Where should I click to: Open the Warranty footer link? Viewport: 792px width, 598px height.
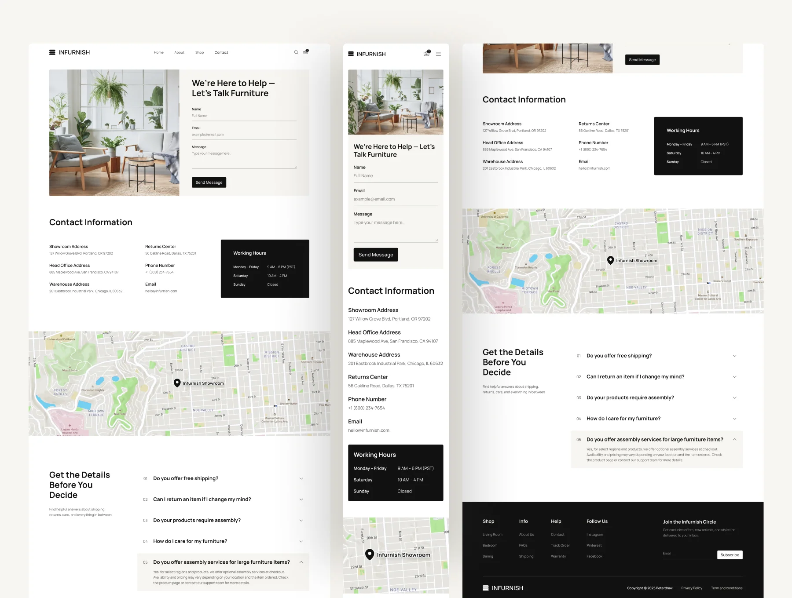(558, 556)
